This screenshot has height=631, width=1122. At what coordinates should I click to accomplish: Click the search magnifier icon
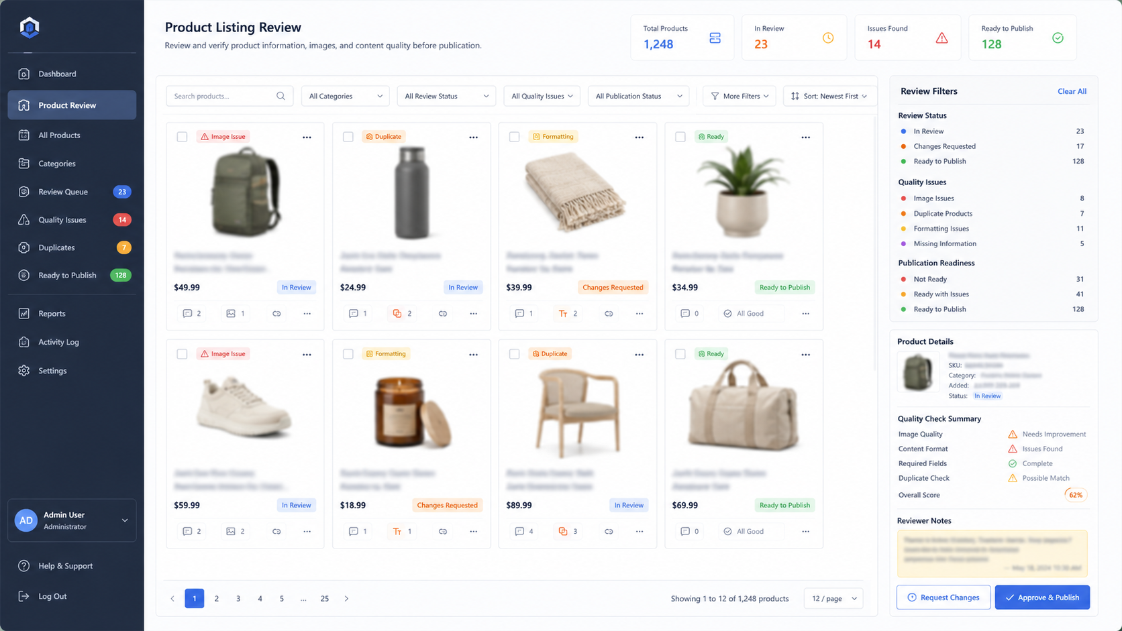(280, 96)
